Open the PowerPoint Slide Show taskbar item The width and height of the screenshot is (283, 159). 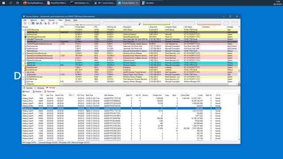pos(57,3)
